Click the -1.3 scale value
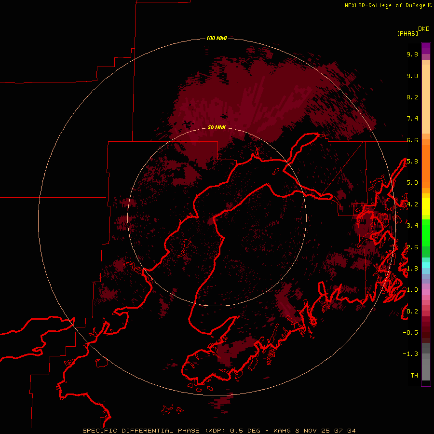 click(x=410, y=354)
